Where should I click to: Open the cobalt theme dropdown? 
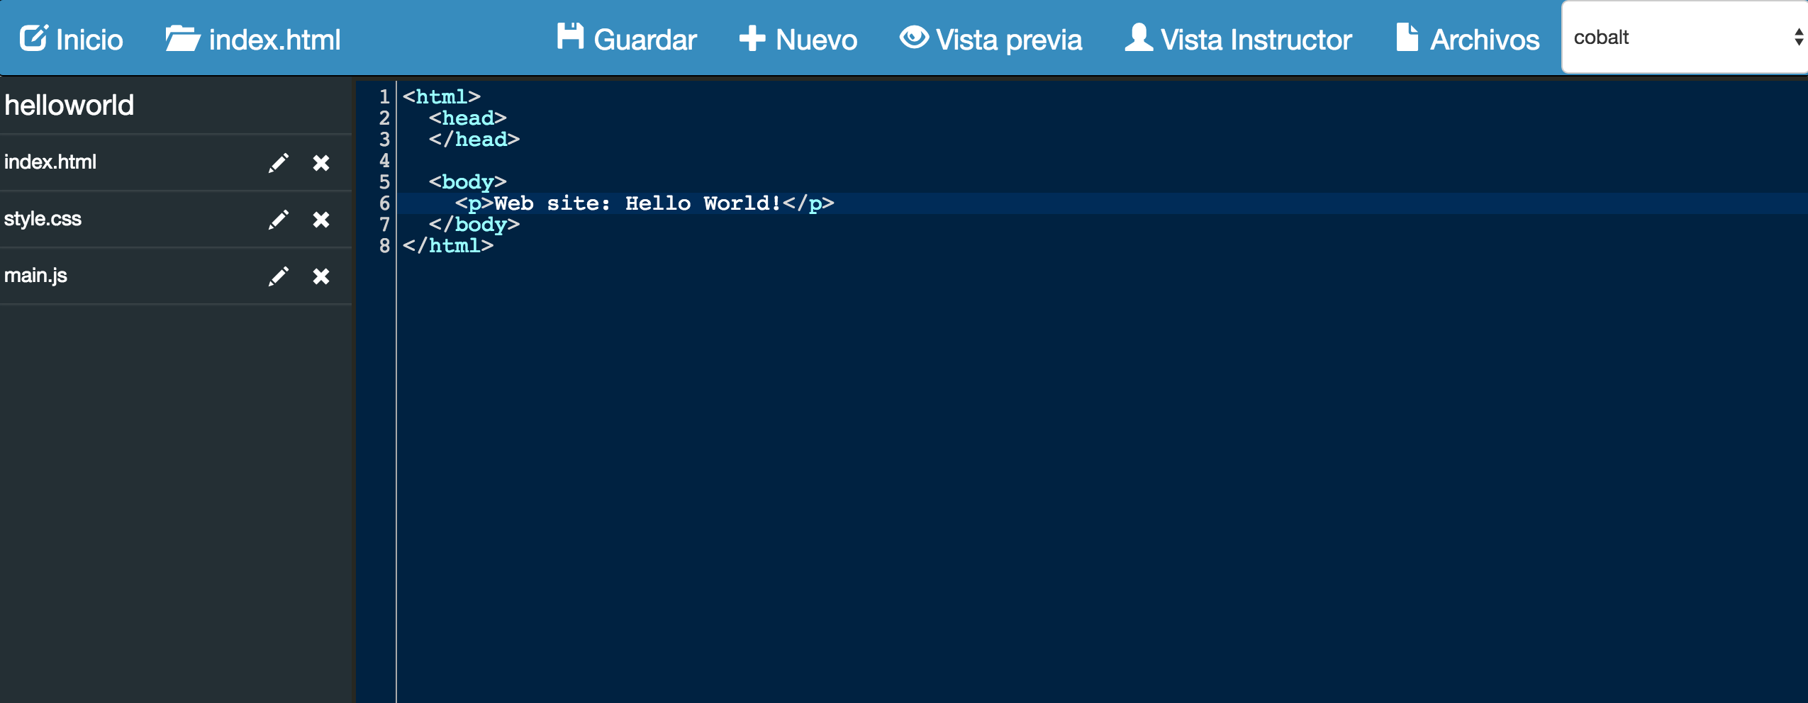pos(1685,37)
